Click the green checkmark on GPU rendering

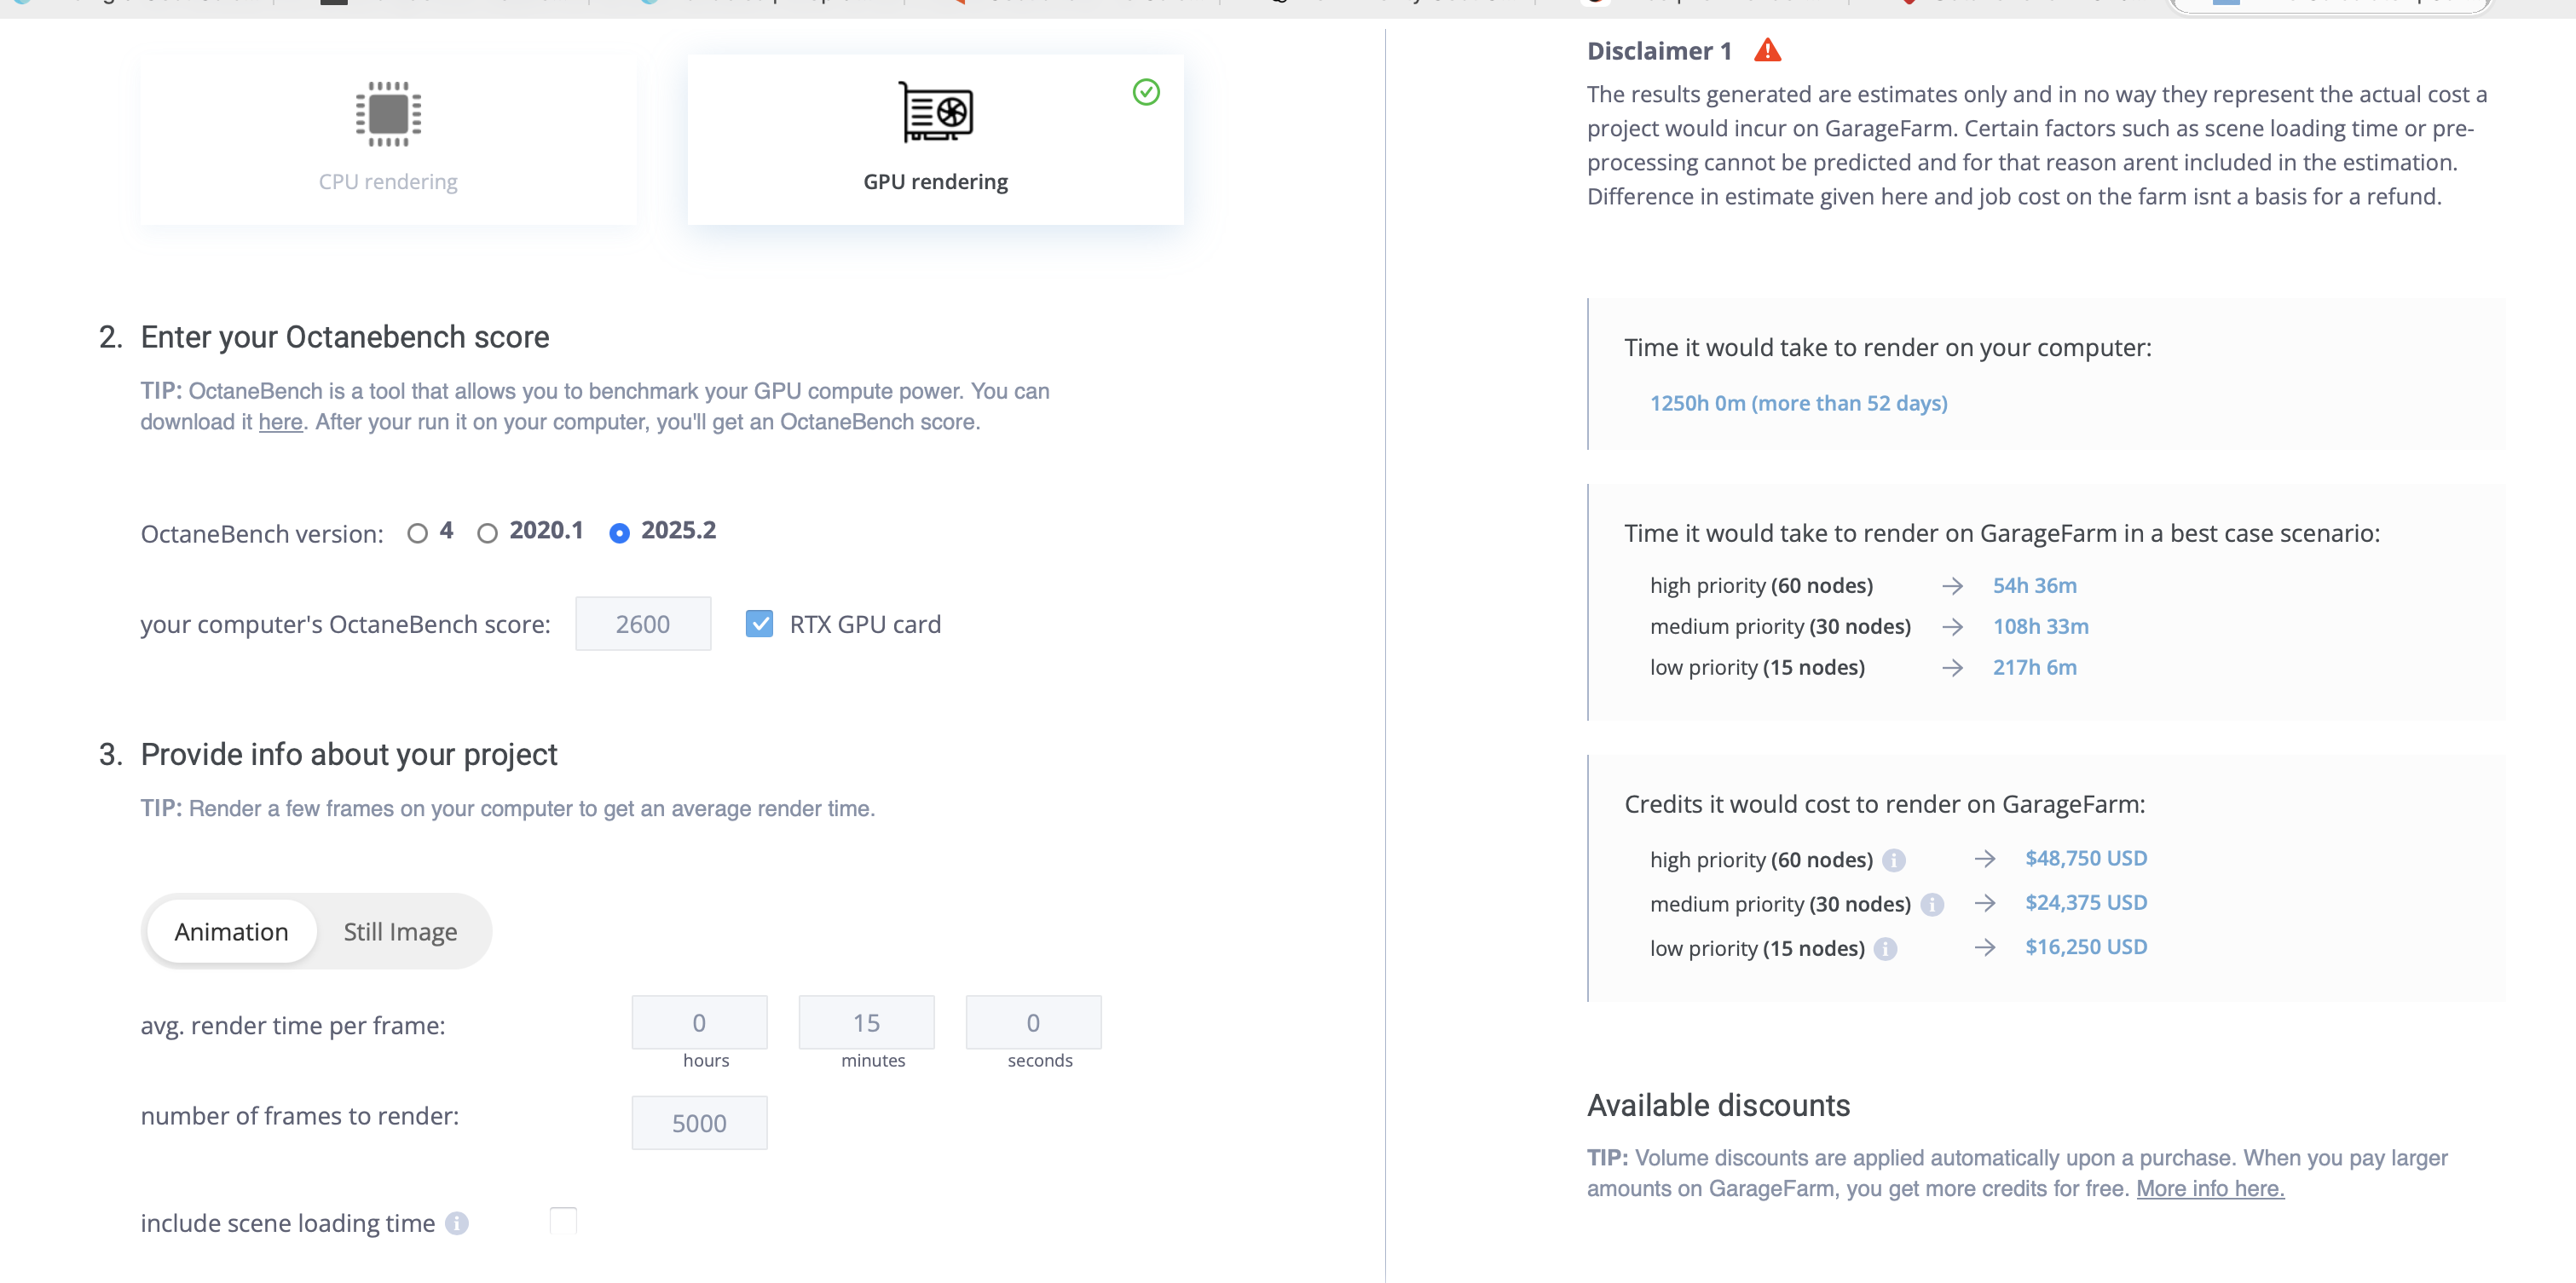coord(1146,92)
